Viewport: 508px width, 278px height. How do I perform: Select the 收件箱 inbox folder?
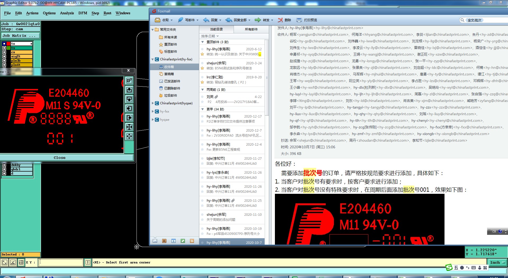[x=174, y=67]
